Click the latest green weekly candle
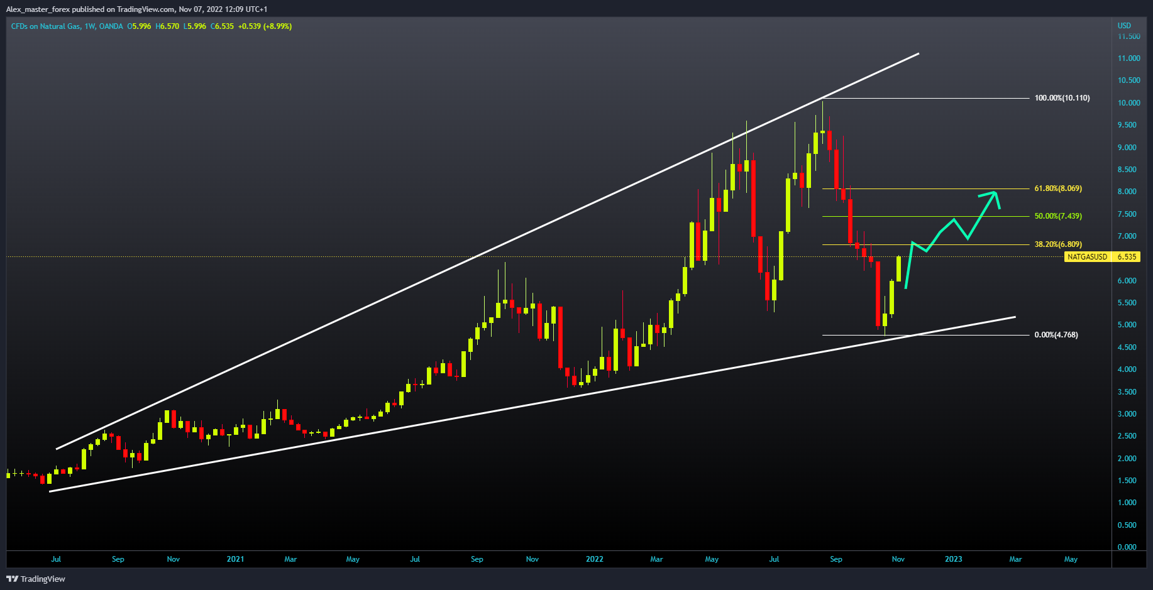This screenshot has width=1153, height=590. 898,269
